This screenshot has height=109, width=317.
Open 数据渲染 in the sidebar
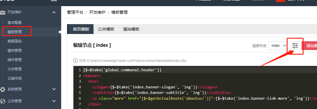15,41
